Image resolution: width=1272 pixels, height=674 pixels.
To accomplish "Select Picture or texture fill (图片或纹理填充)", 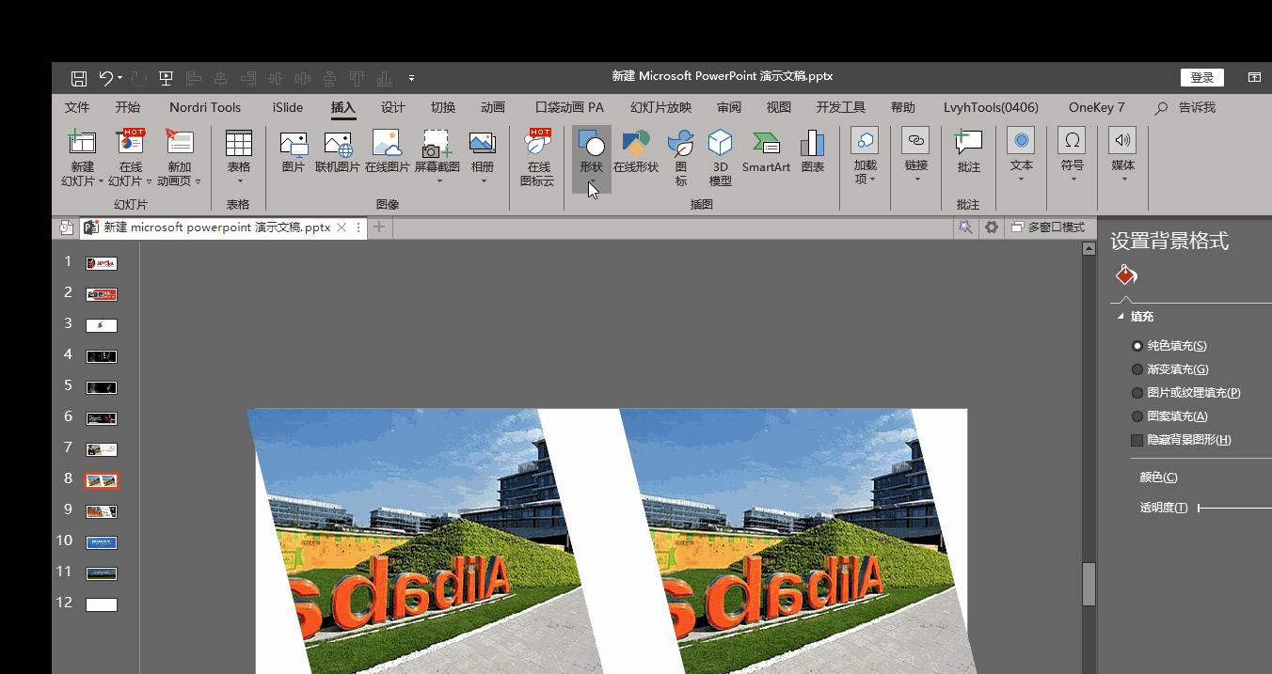I will (x=1137, y=393).
